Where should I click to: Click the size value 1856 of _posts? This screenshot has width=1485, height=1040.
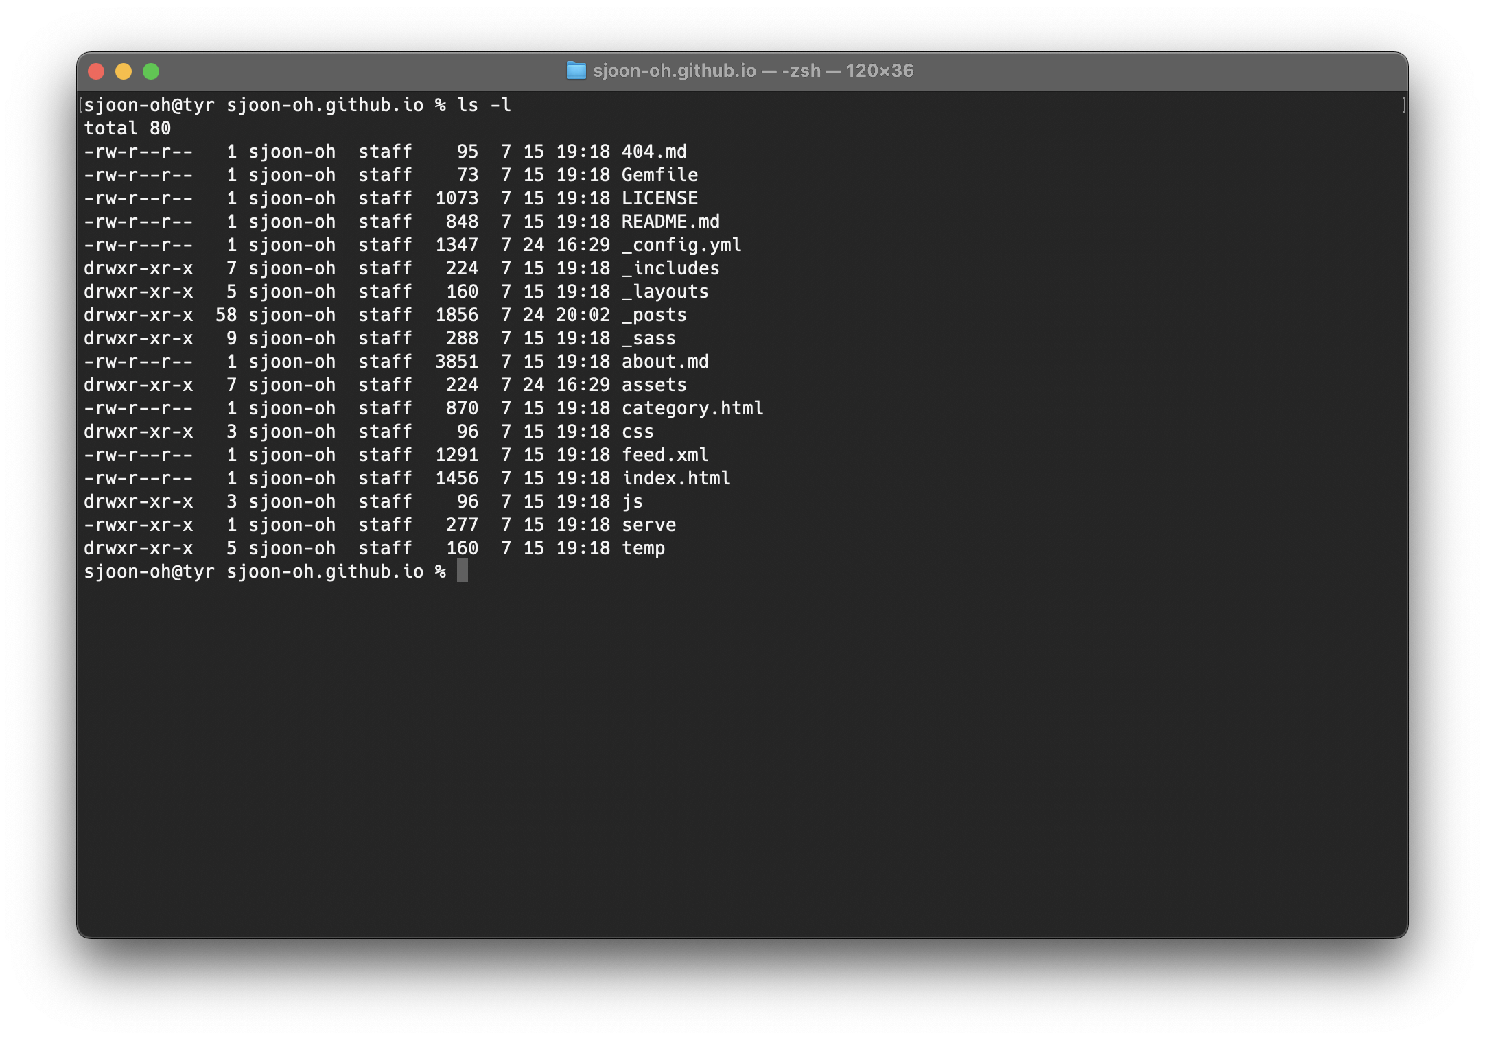click(456, 315)
